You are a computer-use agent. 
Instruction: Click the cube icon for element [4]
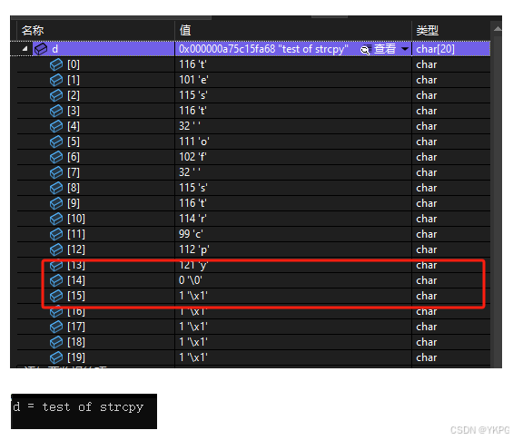[x=56, y=126]
